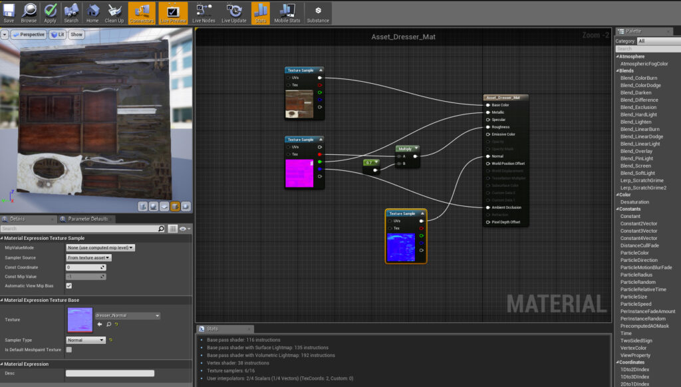The height and width of the screenshot is (387, 681).
Task: Open the MipValueMode dropdown
Action: 100,247
